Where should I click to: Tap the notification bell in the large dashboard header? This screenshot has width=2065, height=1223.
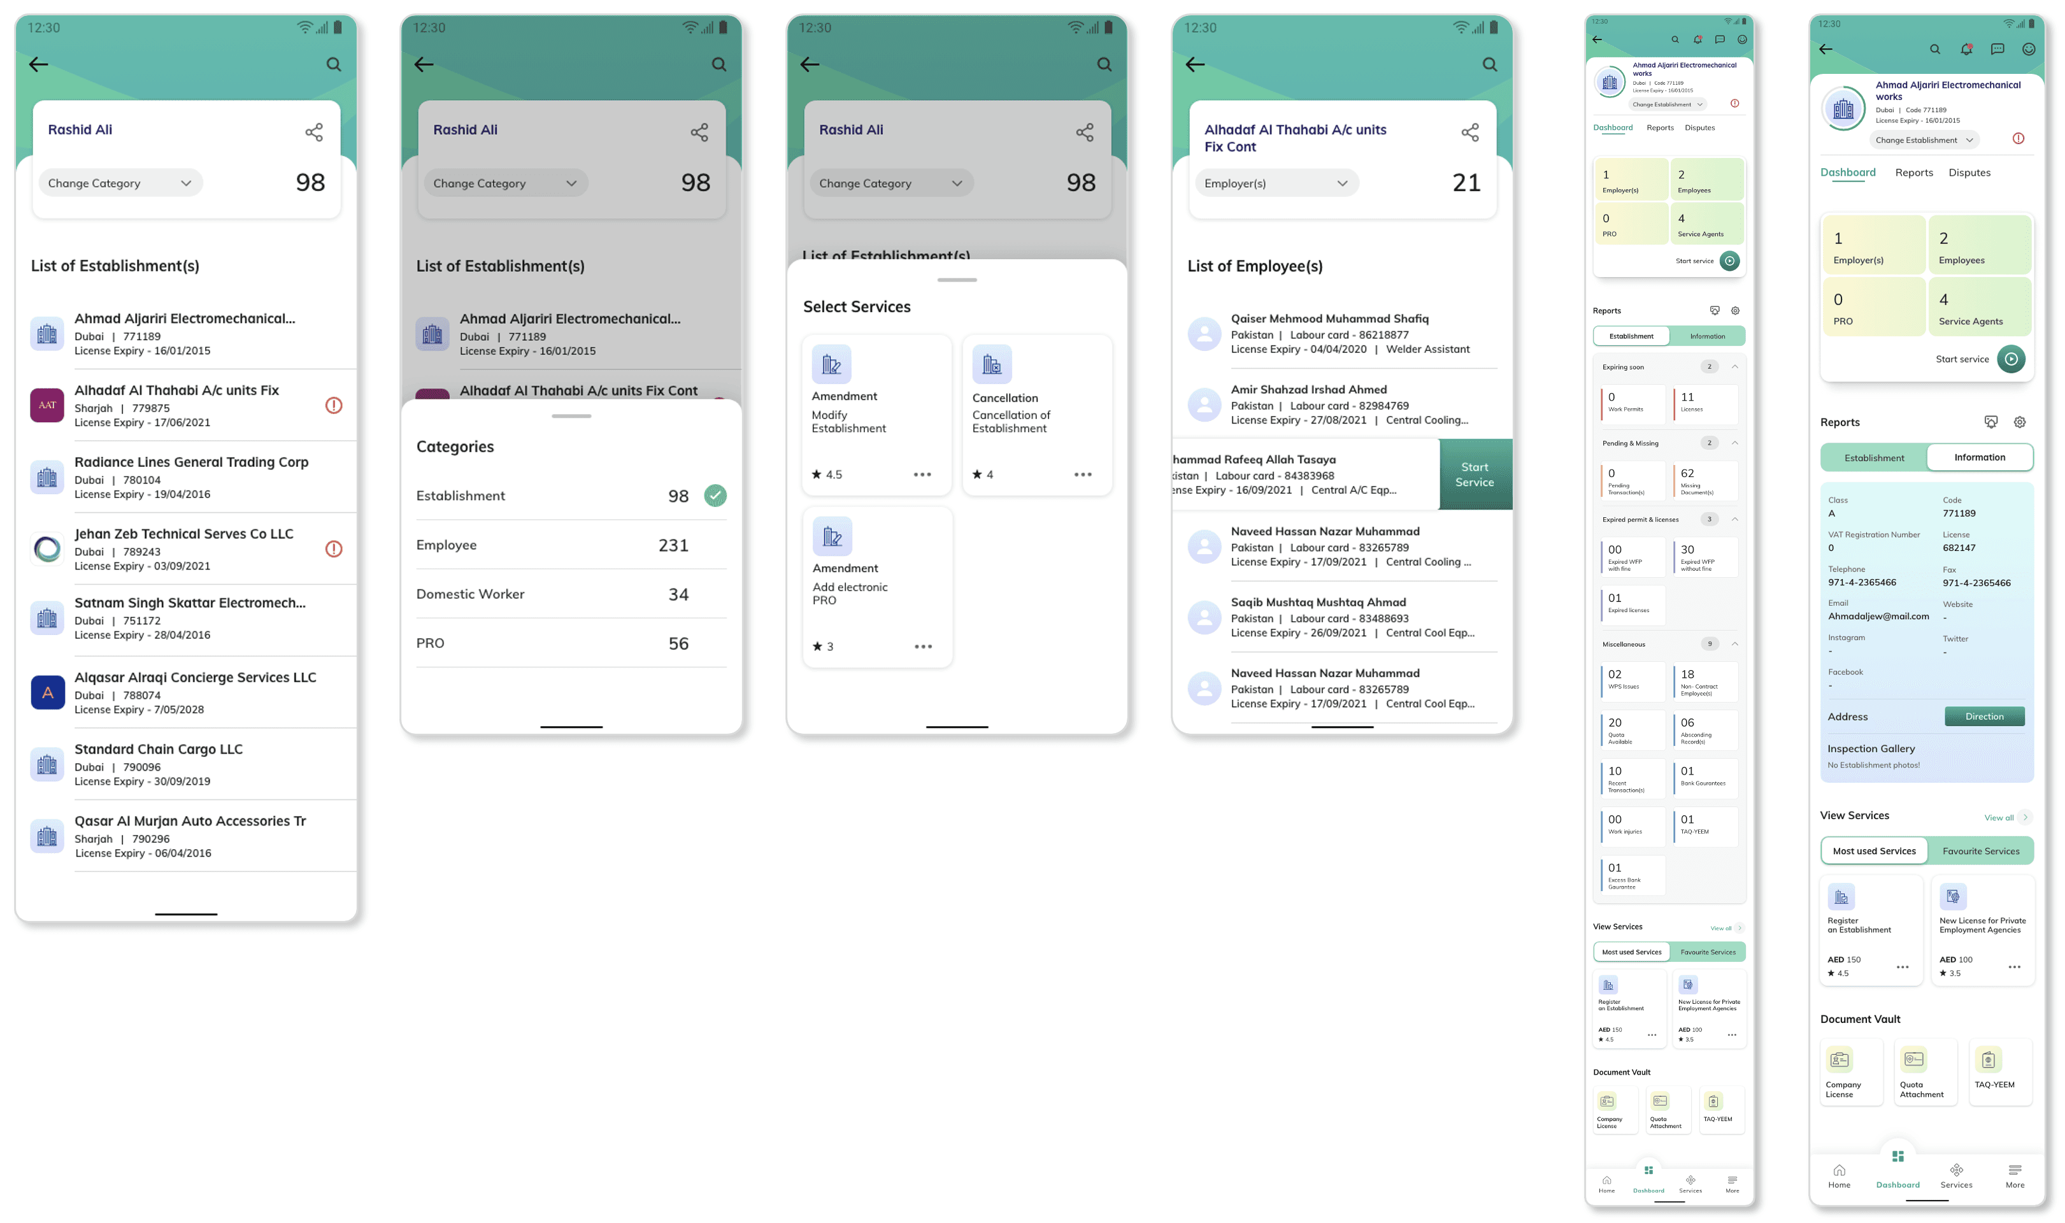(x=1966, y=50)
